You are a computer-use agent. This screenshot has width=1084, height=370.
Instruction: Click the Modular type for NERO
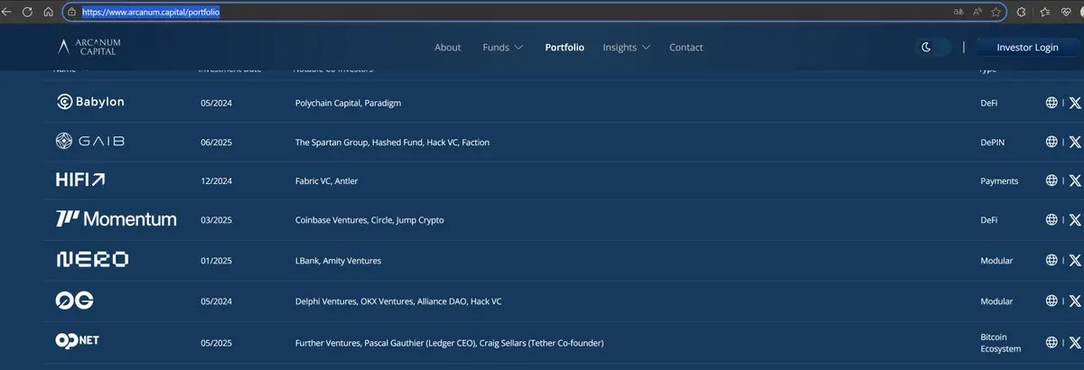tap(996, 261)
